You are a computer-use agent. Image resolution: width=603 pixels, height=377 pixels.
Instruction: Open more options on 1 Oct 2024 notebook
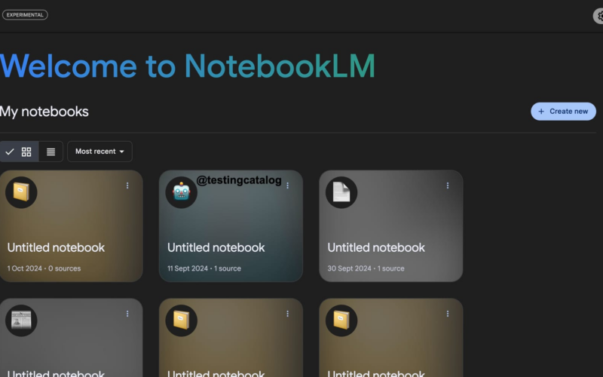coord(127,185)
